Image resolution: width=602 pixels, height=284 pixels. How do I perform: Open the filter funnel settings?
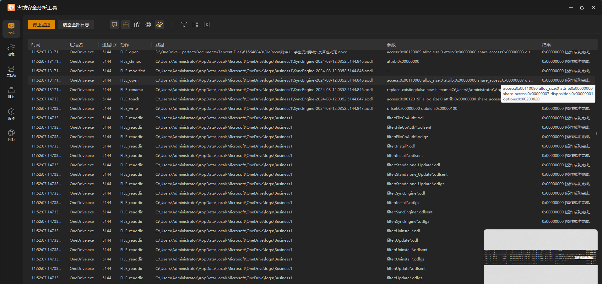[x=184, y=24]
